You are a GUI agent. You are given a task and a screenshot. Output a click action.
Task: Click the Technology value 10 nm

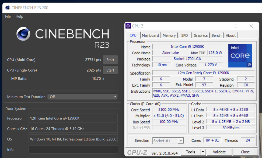(x=162, y=65)
